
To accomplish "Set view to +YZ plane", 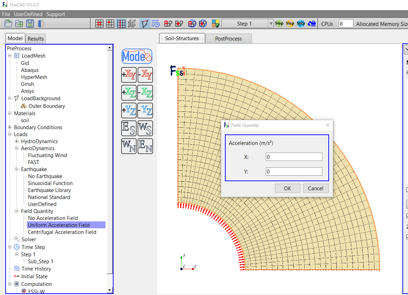I will point(129,110).
